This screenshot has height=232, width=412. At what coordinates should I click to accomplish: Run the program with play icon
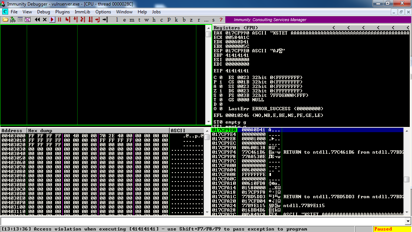click(52, 20)
